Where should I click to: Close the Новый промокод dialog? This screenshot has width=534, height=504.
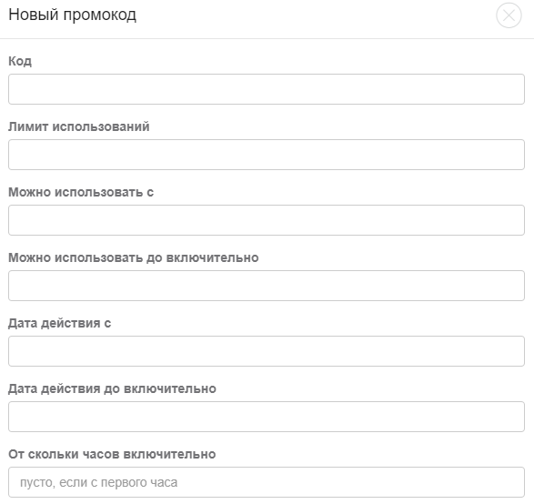tap(509, 15)
